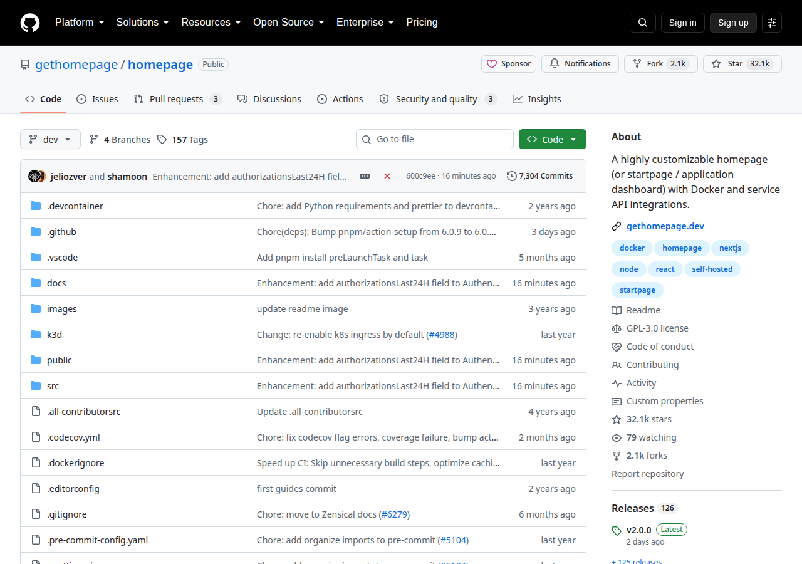Expand the Enterprise menu

[x=365, y=23]
